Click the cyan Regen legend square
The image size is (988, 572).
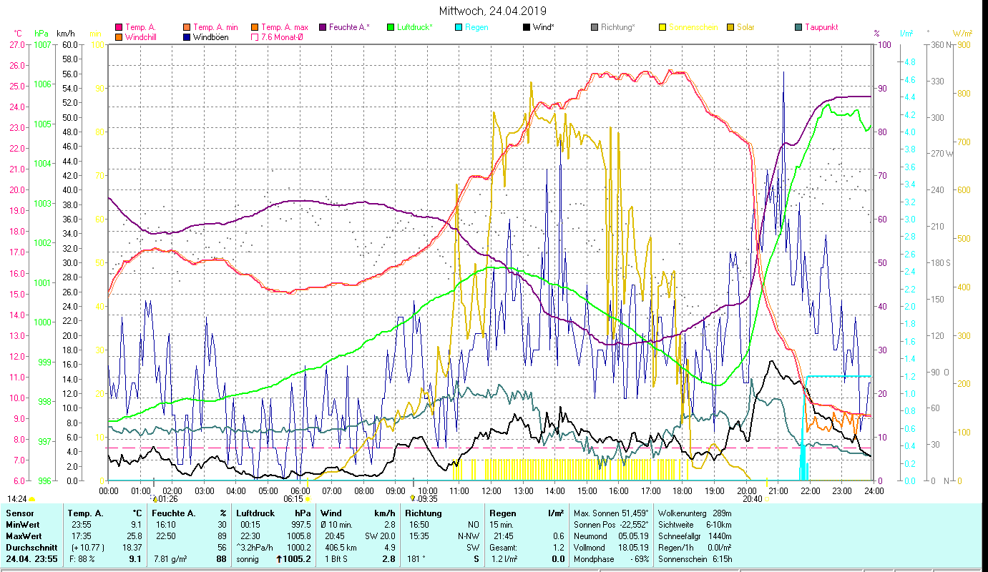pos(458,28)
